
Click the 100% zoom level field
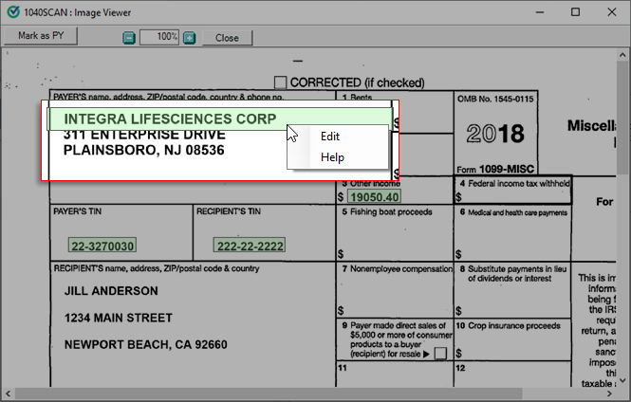tap(159, 37)
